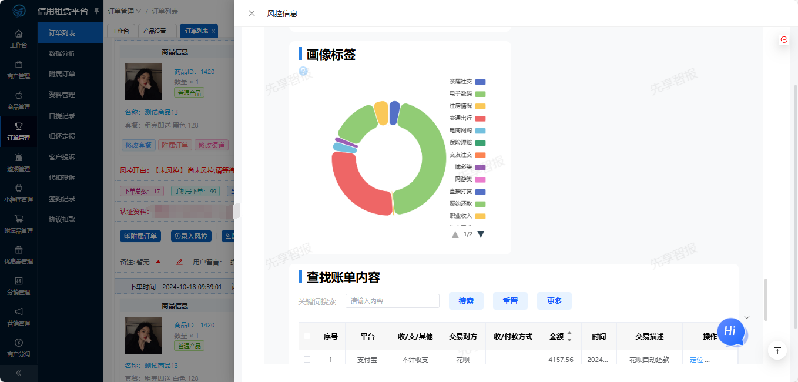Click back-to-top arrow button
The width and height of the screenshot is (798, 382).
coord(777,350)
